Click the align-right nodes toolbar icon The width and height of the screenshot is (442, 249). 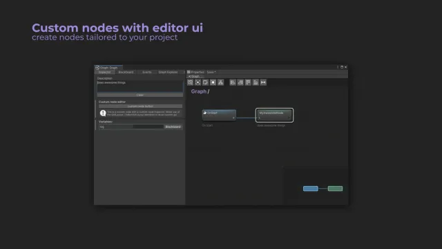tap(240, 82)
